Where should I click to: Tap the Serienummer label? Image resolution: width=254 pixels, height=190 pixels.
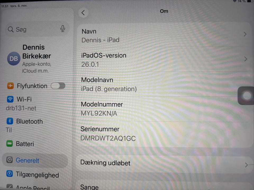tap(100, 129)
